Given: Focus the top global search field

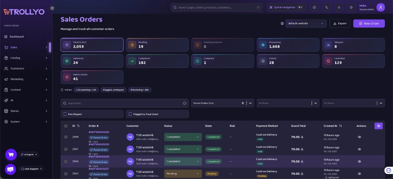Looking at the screenshot, I should pos(216,7).
